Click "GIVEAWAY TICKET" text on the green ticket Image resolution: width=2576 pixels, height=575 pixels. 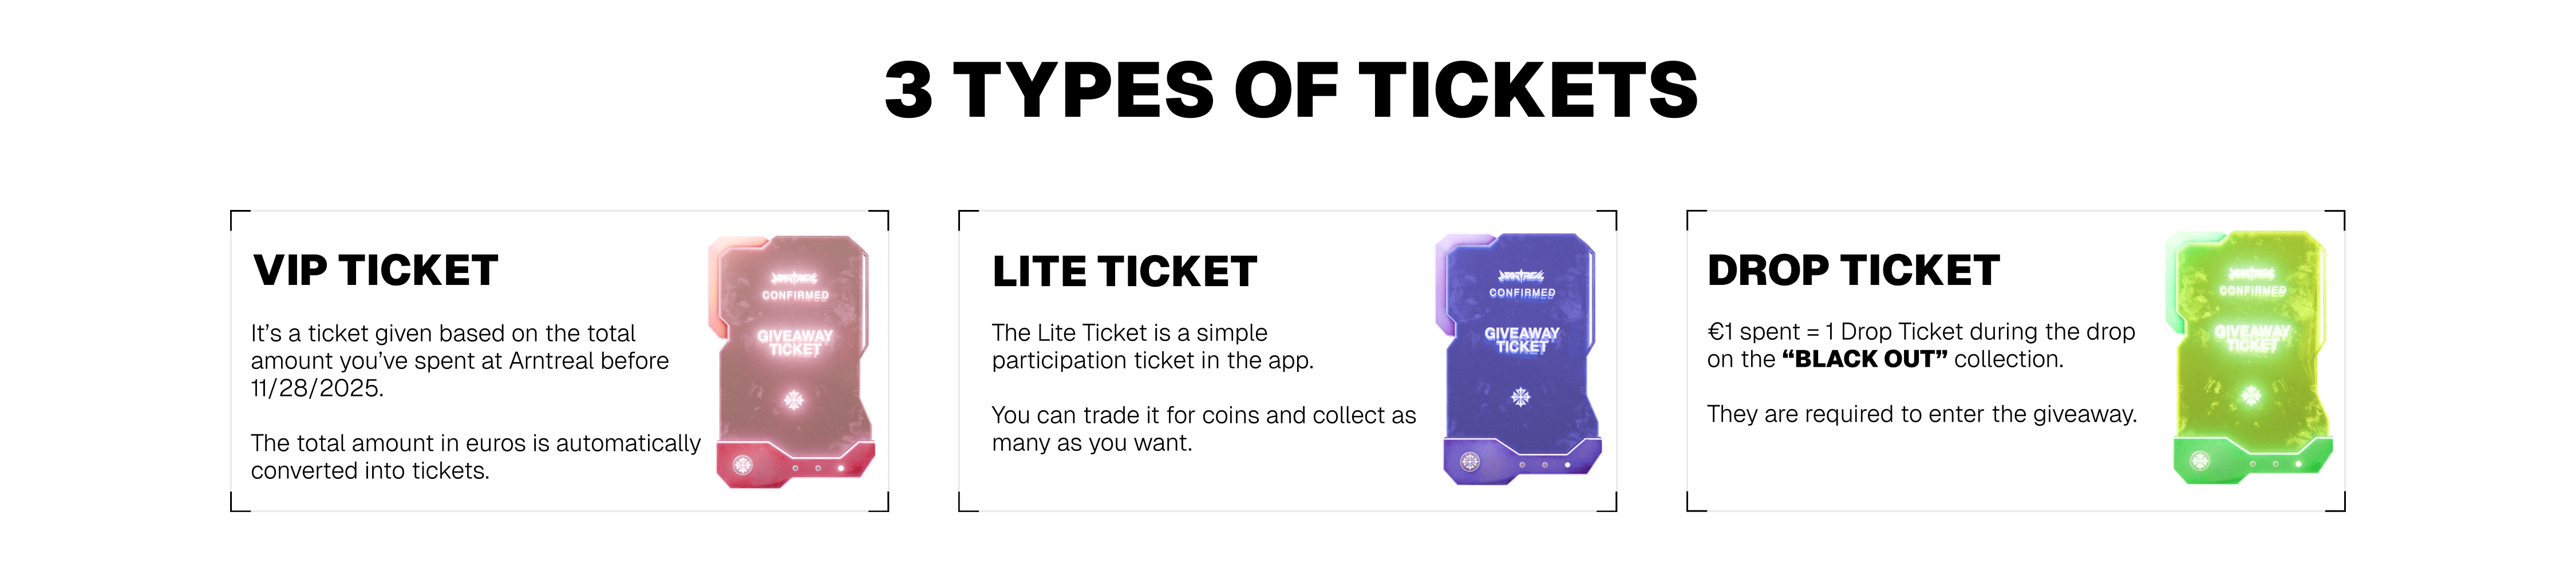pyautogui.click(x=2252, y=338)
